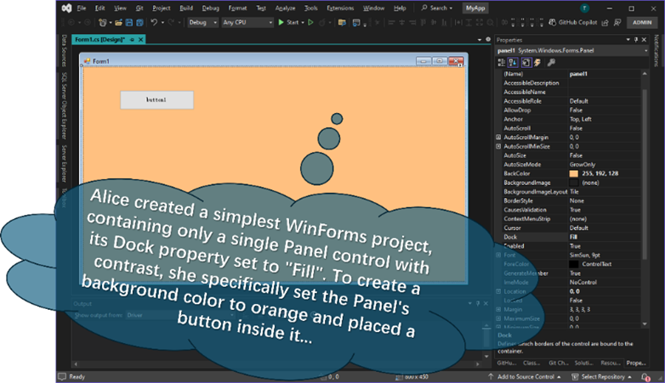
Task: Click the Properties grid down scroll arrow
Action: [x=645, y=324]
